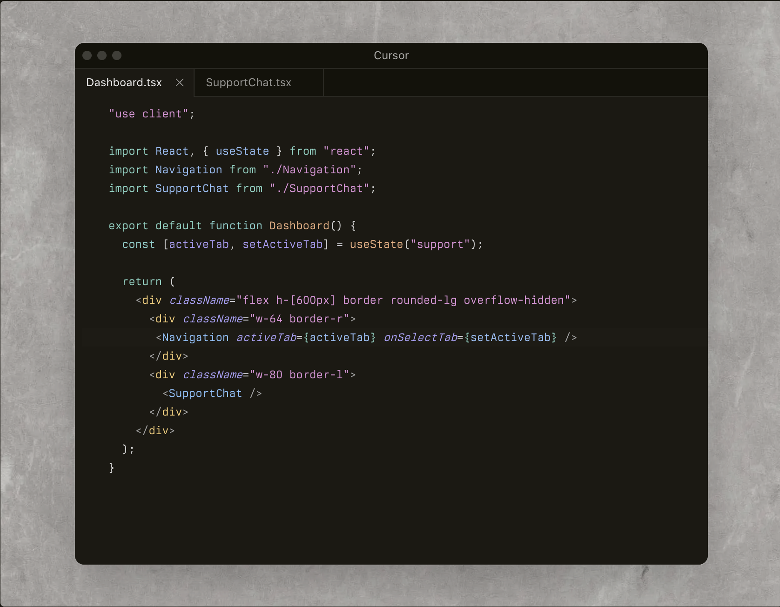
Task: Click the "support" string in useState call
Action: (440, 245)
